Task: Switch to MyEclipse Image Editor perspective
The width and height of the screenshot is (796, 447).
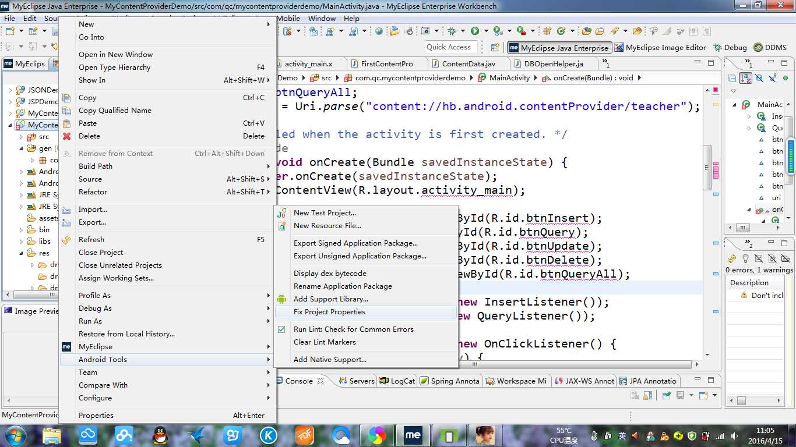Action: coord(660,48)
